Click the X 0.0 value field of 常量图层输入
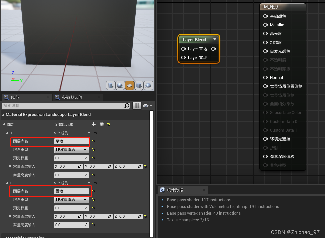The image size is (325, 238). (67, 166)
